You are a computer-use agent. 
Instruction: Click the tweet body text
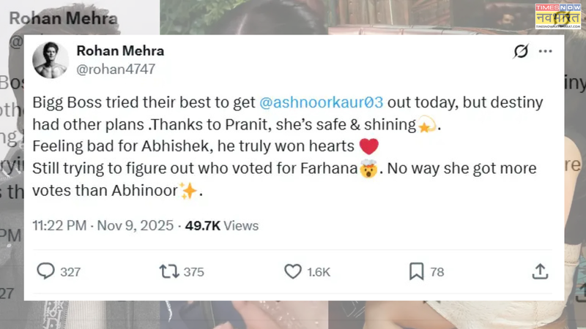point(286,146)
